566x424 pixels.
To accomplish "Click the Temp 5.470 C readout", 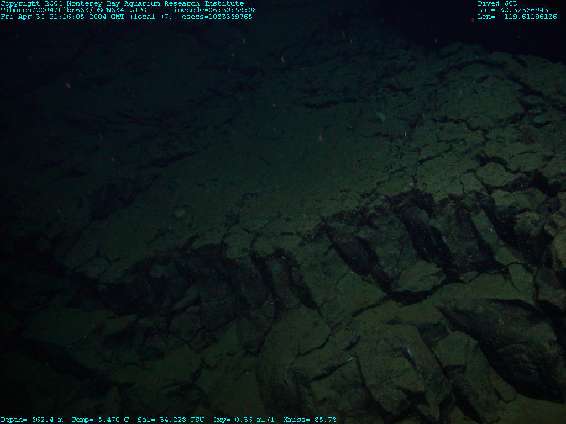I will pyautogui.click(x=100, y=420).
